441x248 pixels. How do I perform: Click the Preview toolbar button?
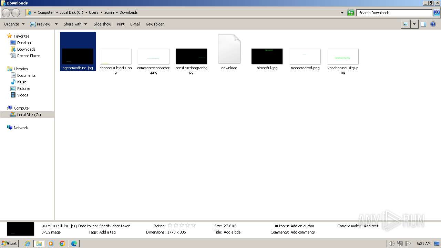tap(40, 24)
